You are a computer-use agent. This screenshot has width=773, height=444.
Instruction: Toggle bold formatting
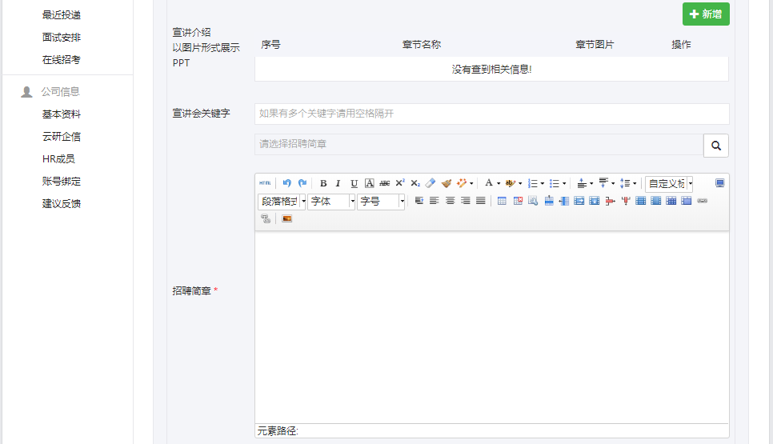tap(323, 183)
